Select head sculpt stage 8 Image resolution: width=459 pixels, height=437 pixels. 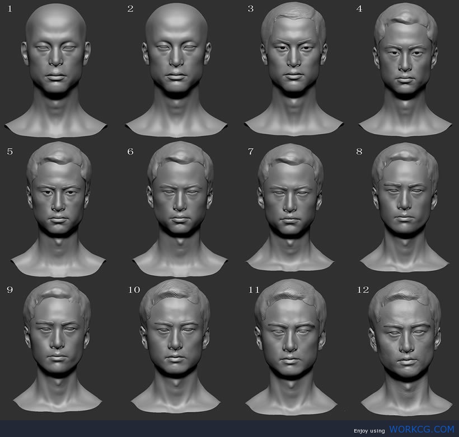405,207
